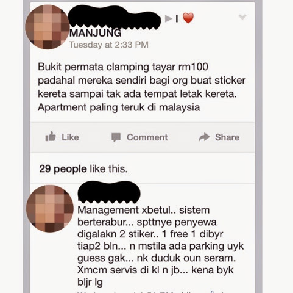The width and height of the screenshot is (293, 293).
Task: Tap the Like text label
Action: coord(70,137)
